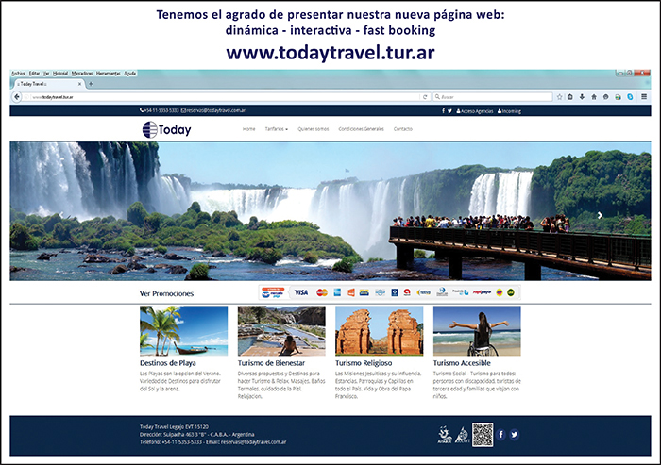Select the MasterCard payment logo
The height and width of the screenshot is (465, 661).
click(x=322, y=292)
